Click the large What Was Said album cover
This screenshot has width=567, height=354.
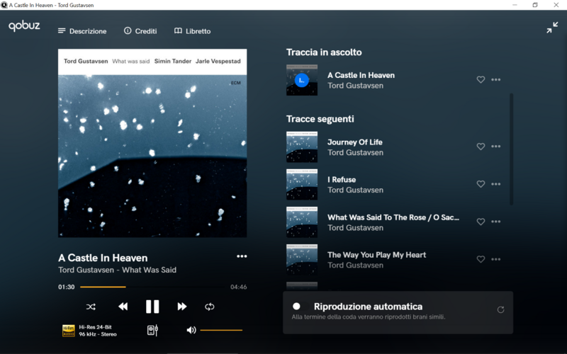152,143
